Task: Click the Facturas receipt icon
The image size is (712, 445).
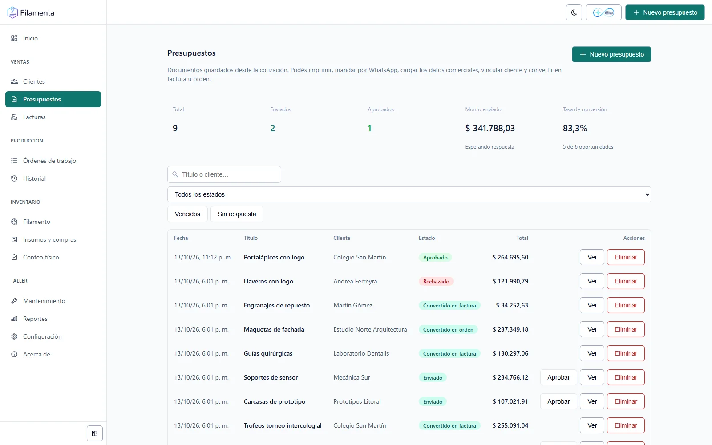Action: click(x=14, y=117)
